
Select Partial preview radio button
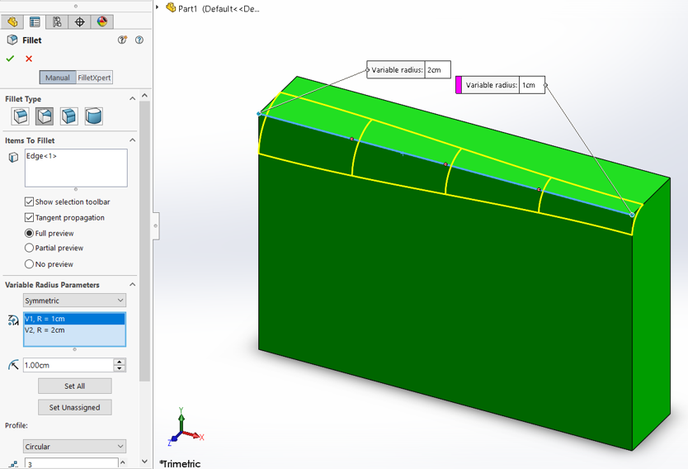(30, 248)
